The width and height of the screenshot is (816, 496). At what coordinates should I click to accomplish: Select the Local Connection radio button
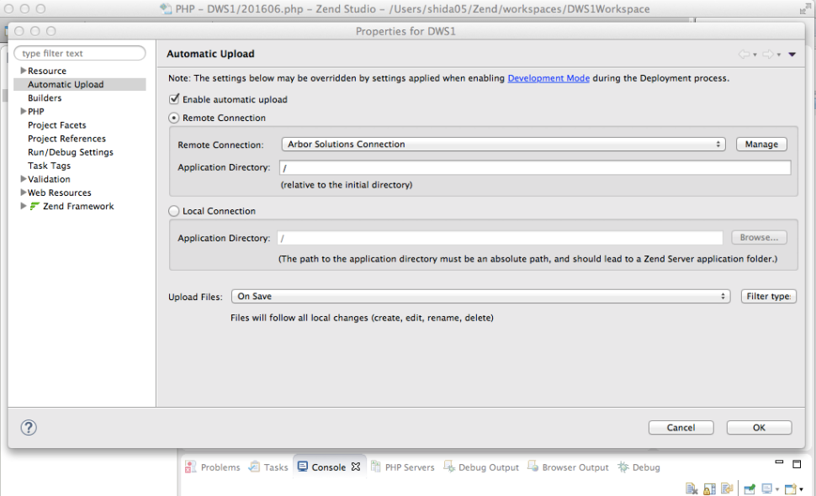[x=174, y=211]
